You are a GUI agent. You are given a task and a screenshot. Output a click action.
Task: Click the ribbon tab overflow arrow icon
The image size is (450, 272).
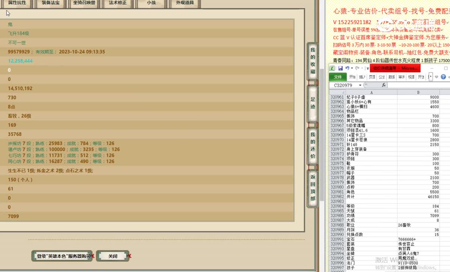coord(430,76)
